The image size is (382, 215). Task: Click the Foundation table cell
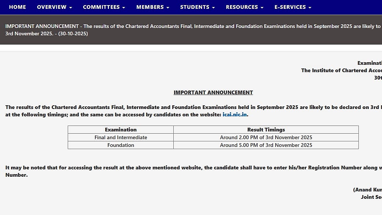[x=121, y=145]
